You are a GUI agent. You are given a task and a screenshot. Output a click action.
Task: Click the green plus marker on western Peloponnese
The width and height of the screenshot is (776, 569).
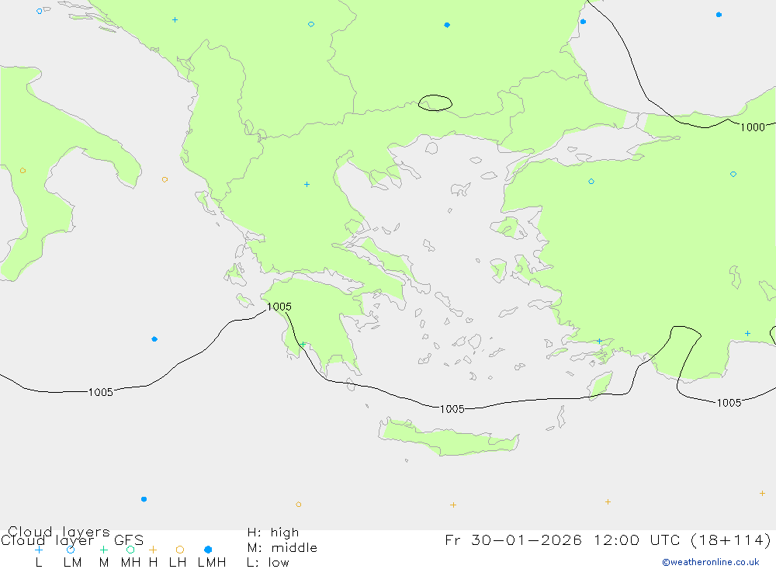303,344
